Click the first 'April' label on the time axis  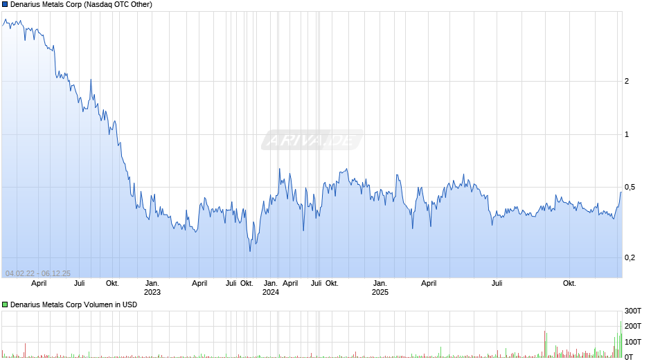coord(39,284)
